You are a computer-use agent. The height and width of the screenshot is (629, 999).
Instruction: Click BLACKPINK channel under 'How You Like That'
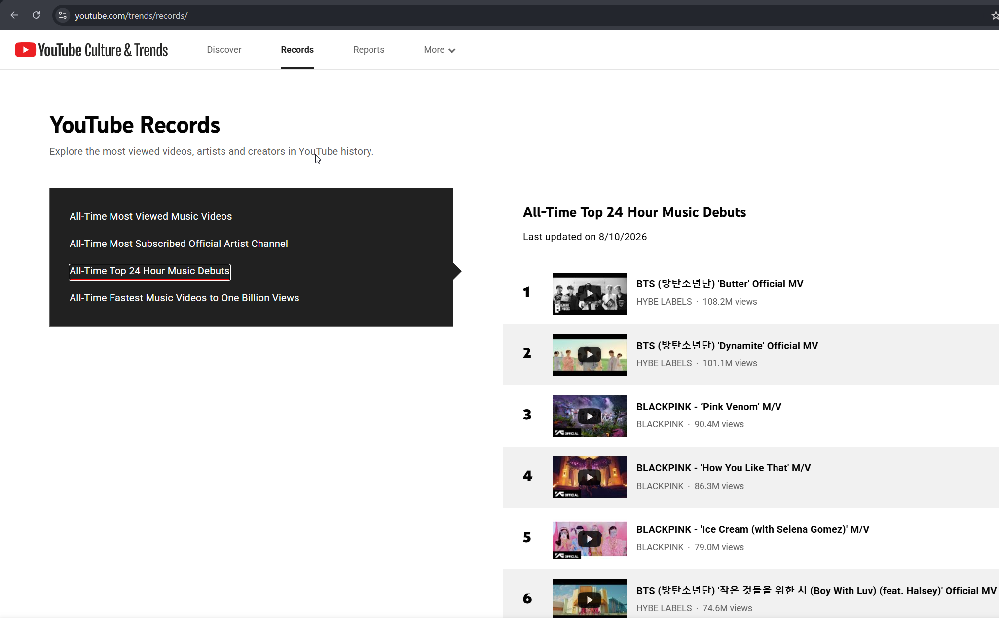pos(660,486)
